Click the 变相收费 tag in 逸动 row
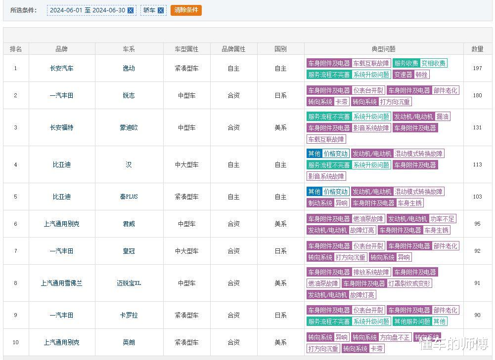 (x=434, y=63)
